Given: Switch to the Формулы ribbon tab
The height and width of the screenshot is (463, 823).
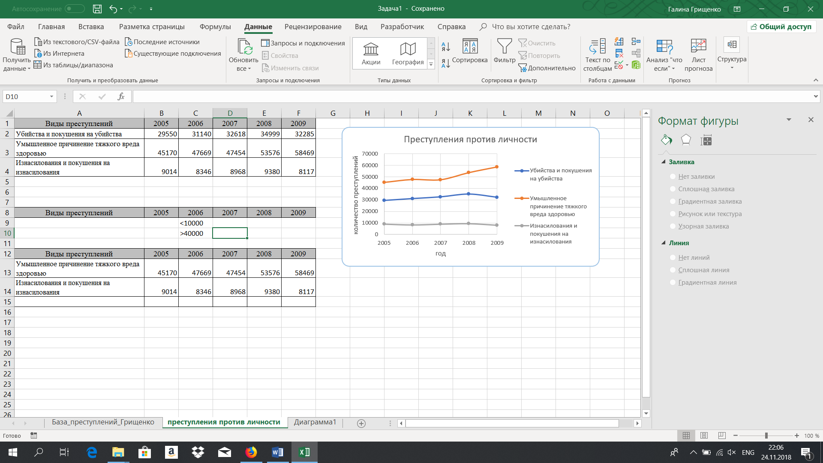Looking at the screenshot, I should pyautogui.click(x=215, y=27).
